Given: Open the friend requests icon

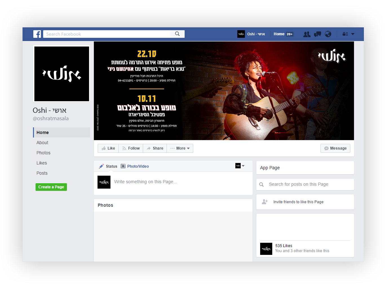Looking at the screenshot, I should click(307, 34).
